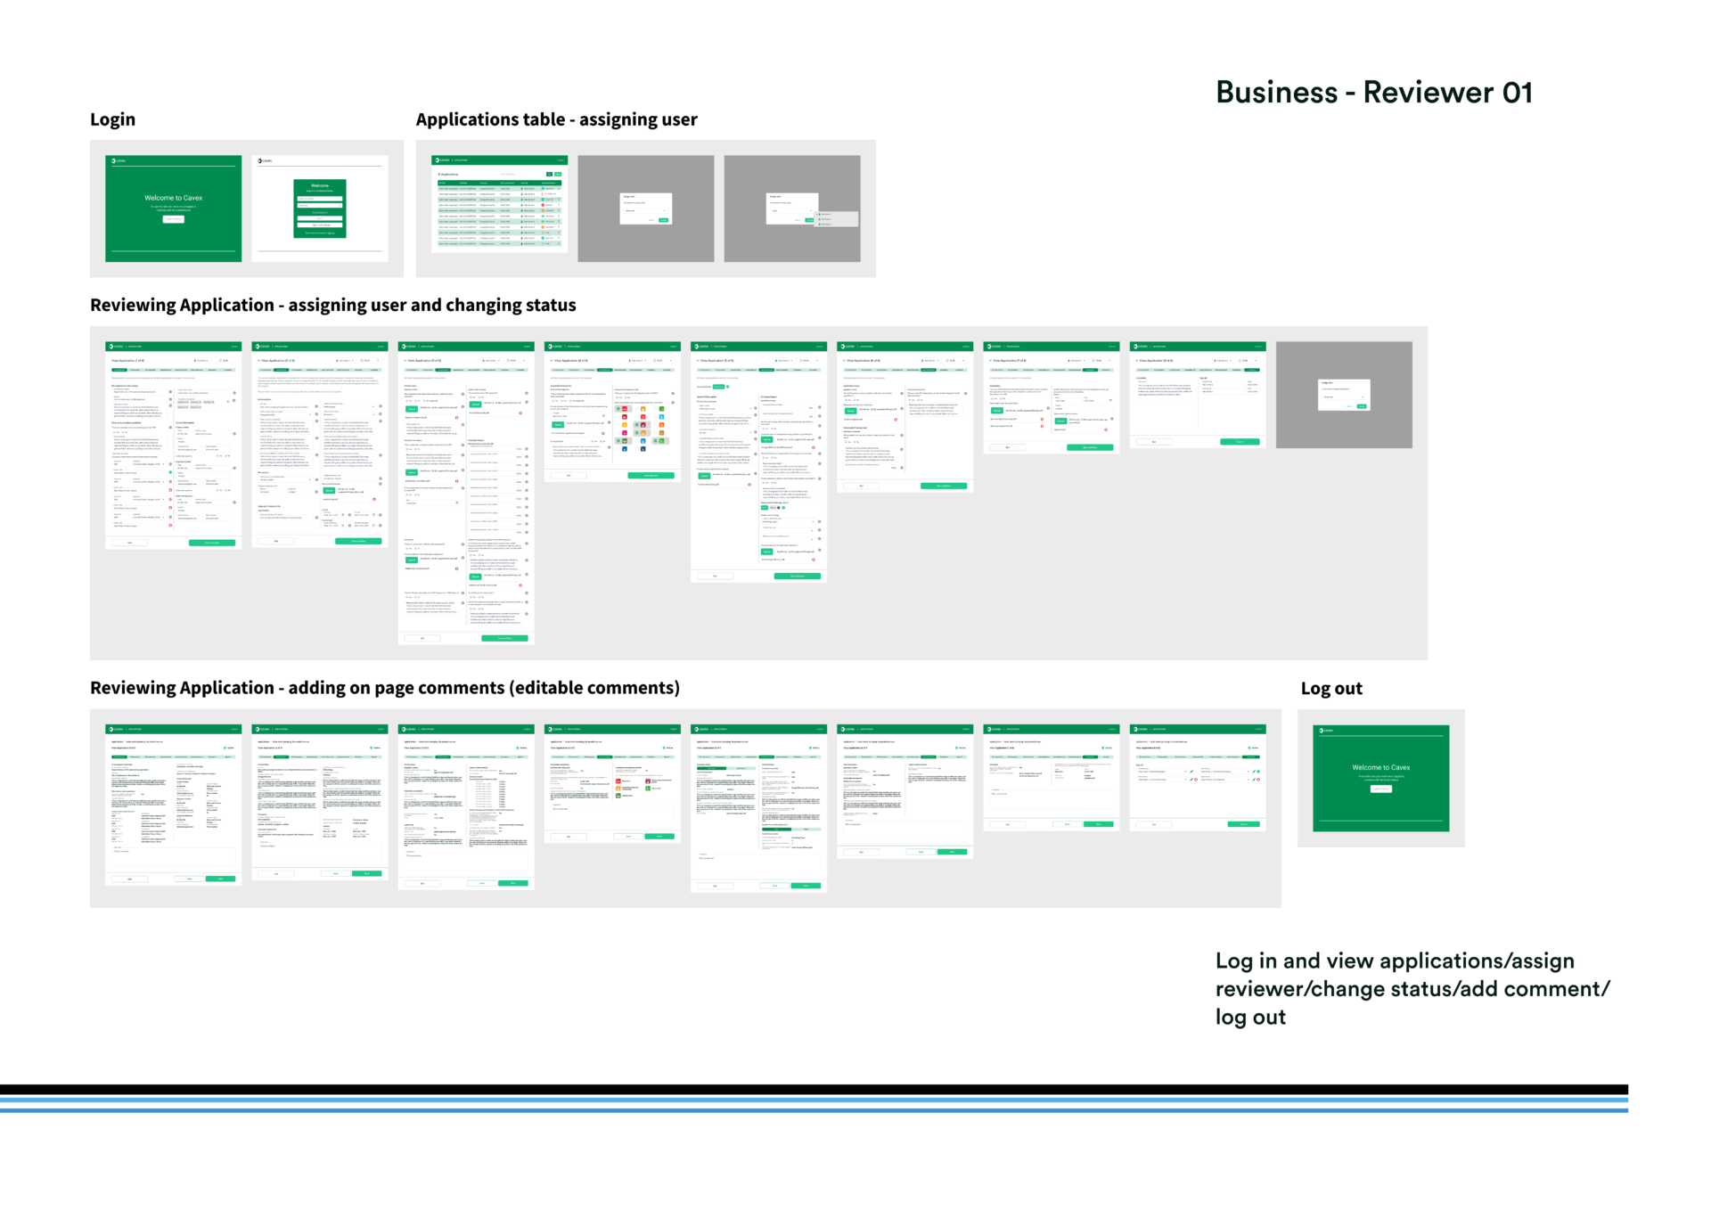Open assigned user dropdown on View Application 7 of 8
The height and width of the screenshot is (1210, 1711).
tap(1077, 360)
